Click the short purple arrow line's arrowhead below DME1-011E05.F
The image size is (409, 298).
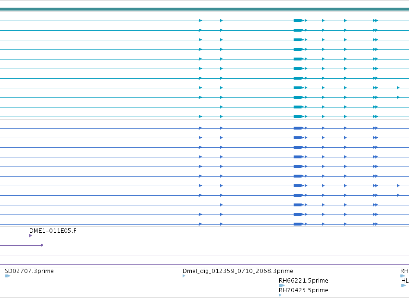click(42, 245)
